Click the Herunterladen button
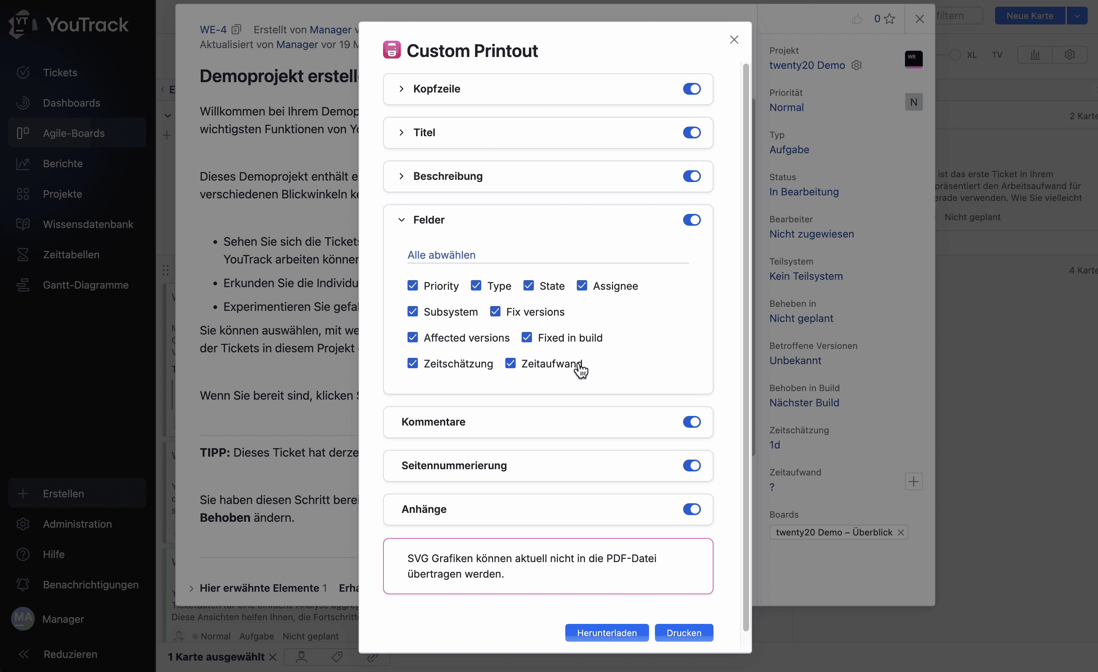Image resolution: width=1098 pixels, height=672 pixels. (606, 632)
